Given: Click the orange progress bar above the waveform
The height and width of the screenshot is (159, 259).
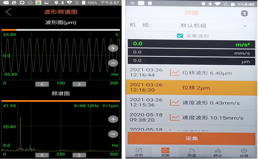Looking at the screenshot, I should tap(9, 30).
